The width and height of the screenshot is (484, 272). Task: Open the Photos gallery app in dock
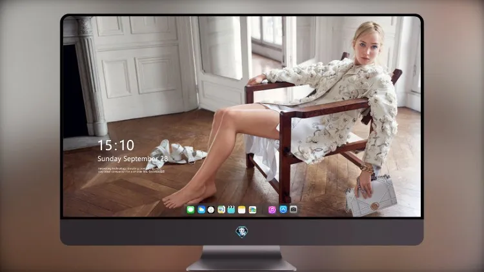pos(252,209)
